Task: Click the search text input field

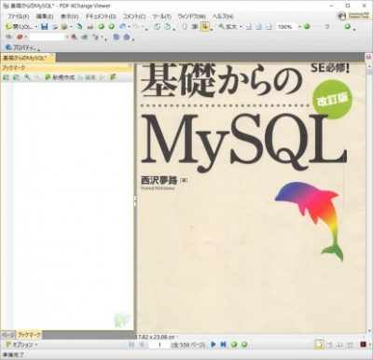Action: click(48, 37)
